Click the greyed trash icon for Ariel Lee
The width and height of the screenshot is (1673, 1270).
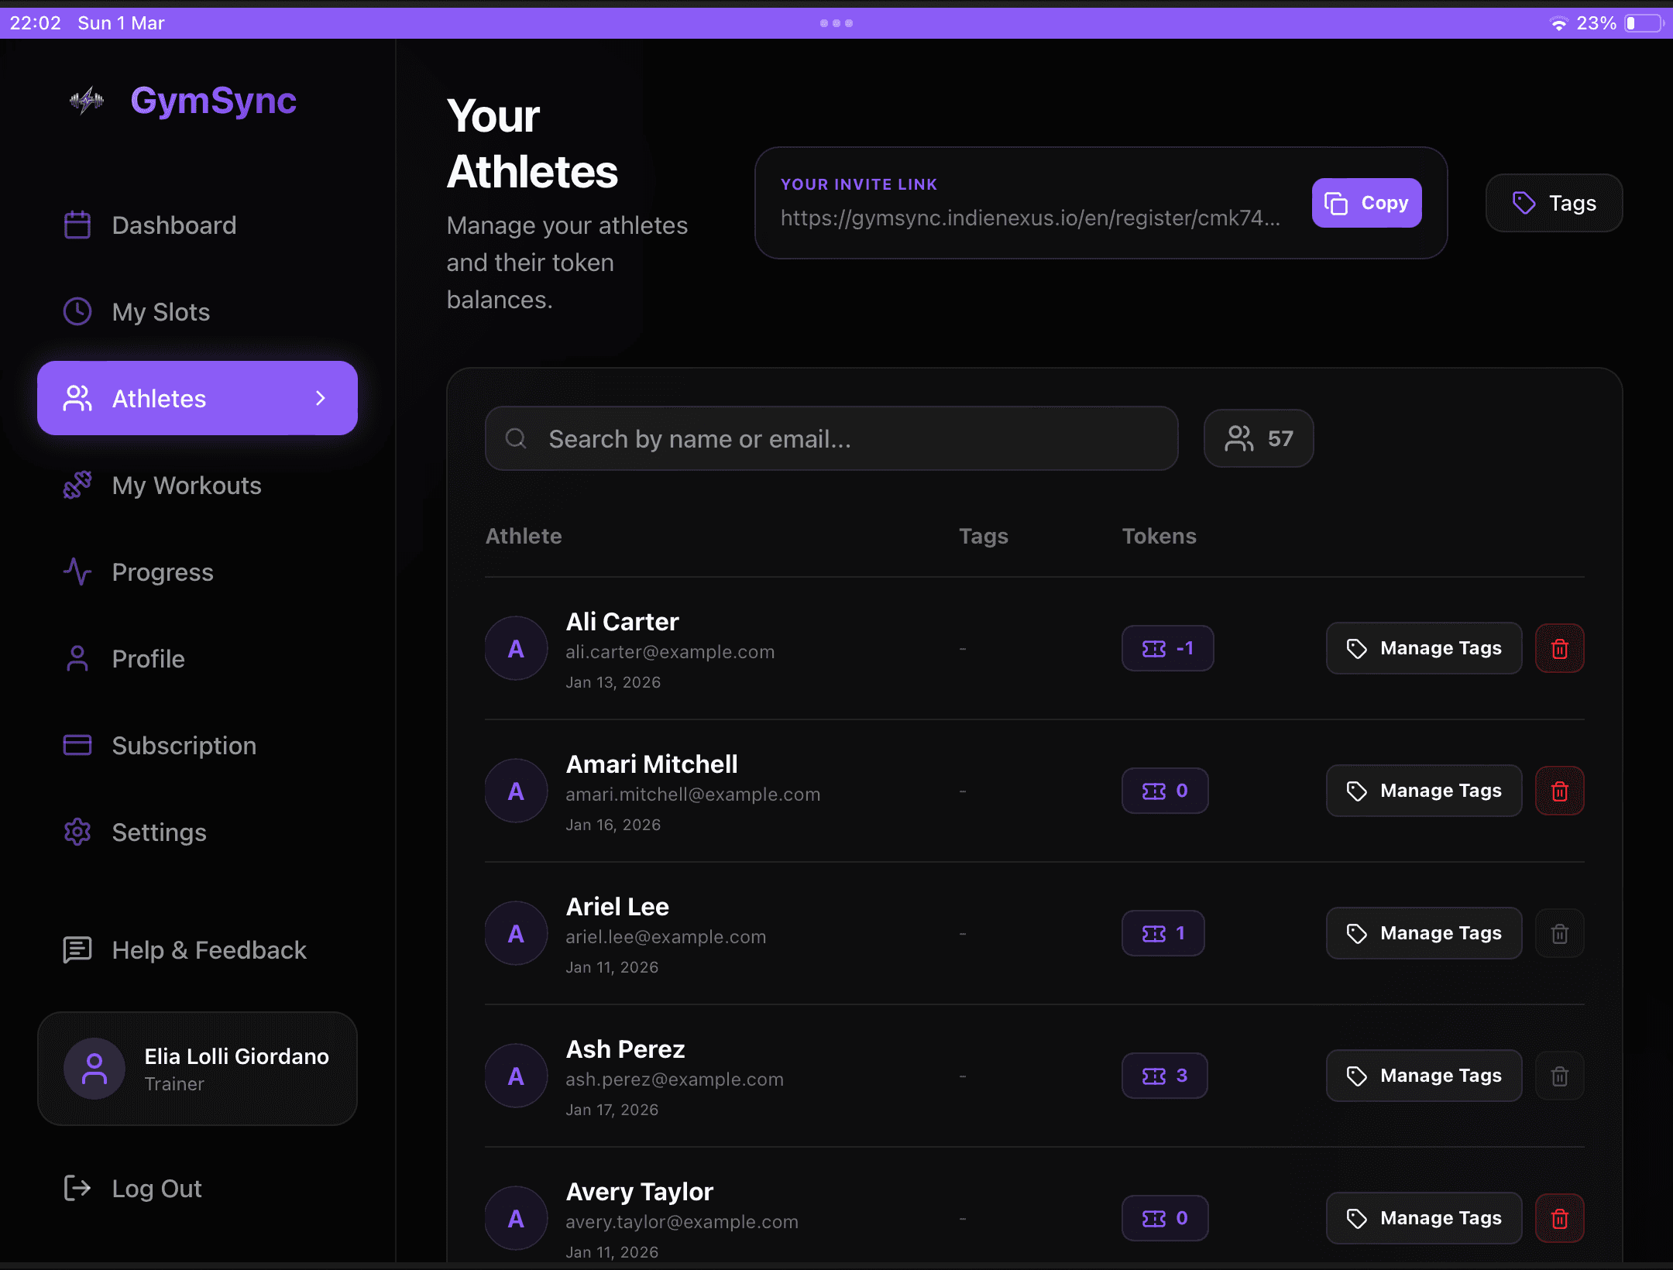click(1559, 933)
